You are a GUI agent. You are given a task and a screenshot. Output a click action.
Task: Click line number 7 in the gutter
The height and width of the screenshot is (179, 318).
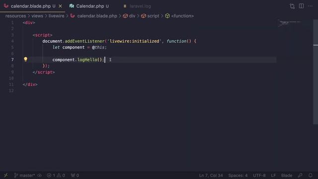(12, 60)
